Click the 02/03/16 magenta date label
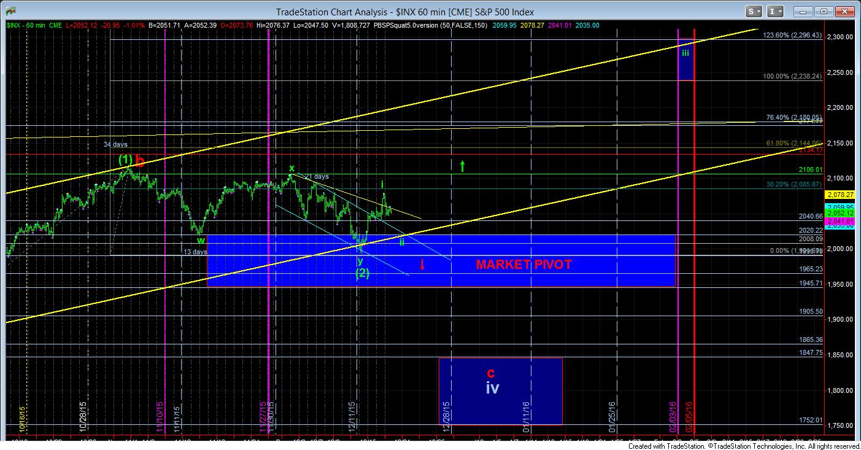The image size is (861, 450). coord(672,417)
